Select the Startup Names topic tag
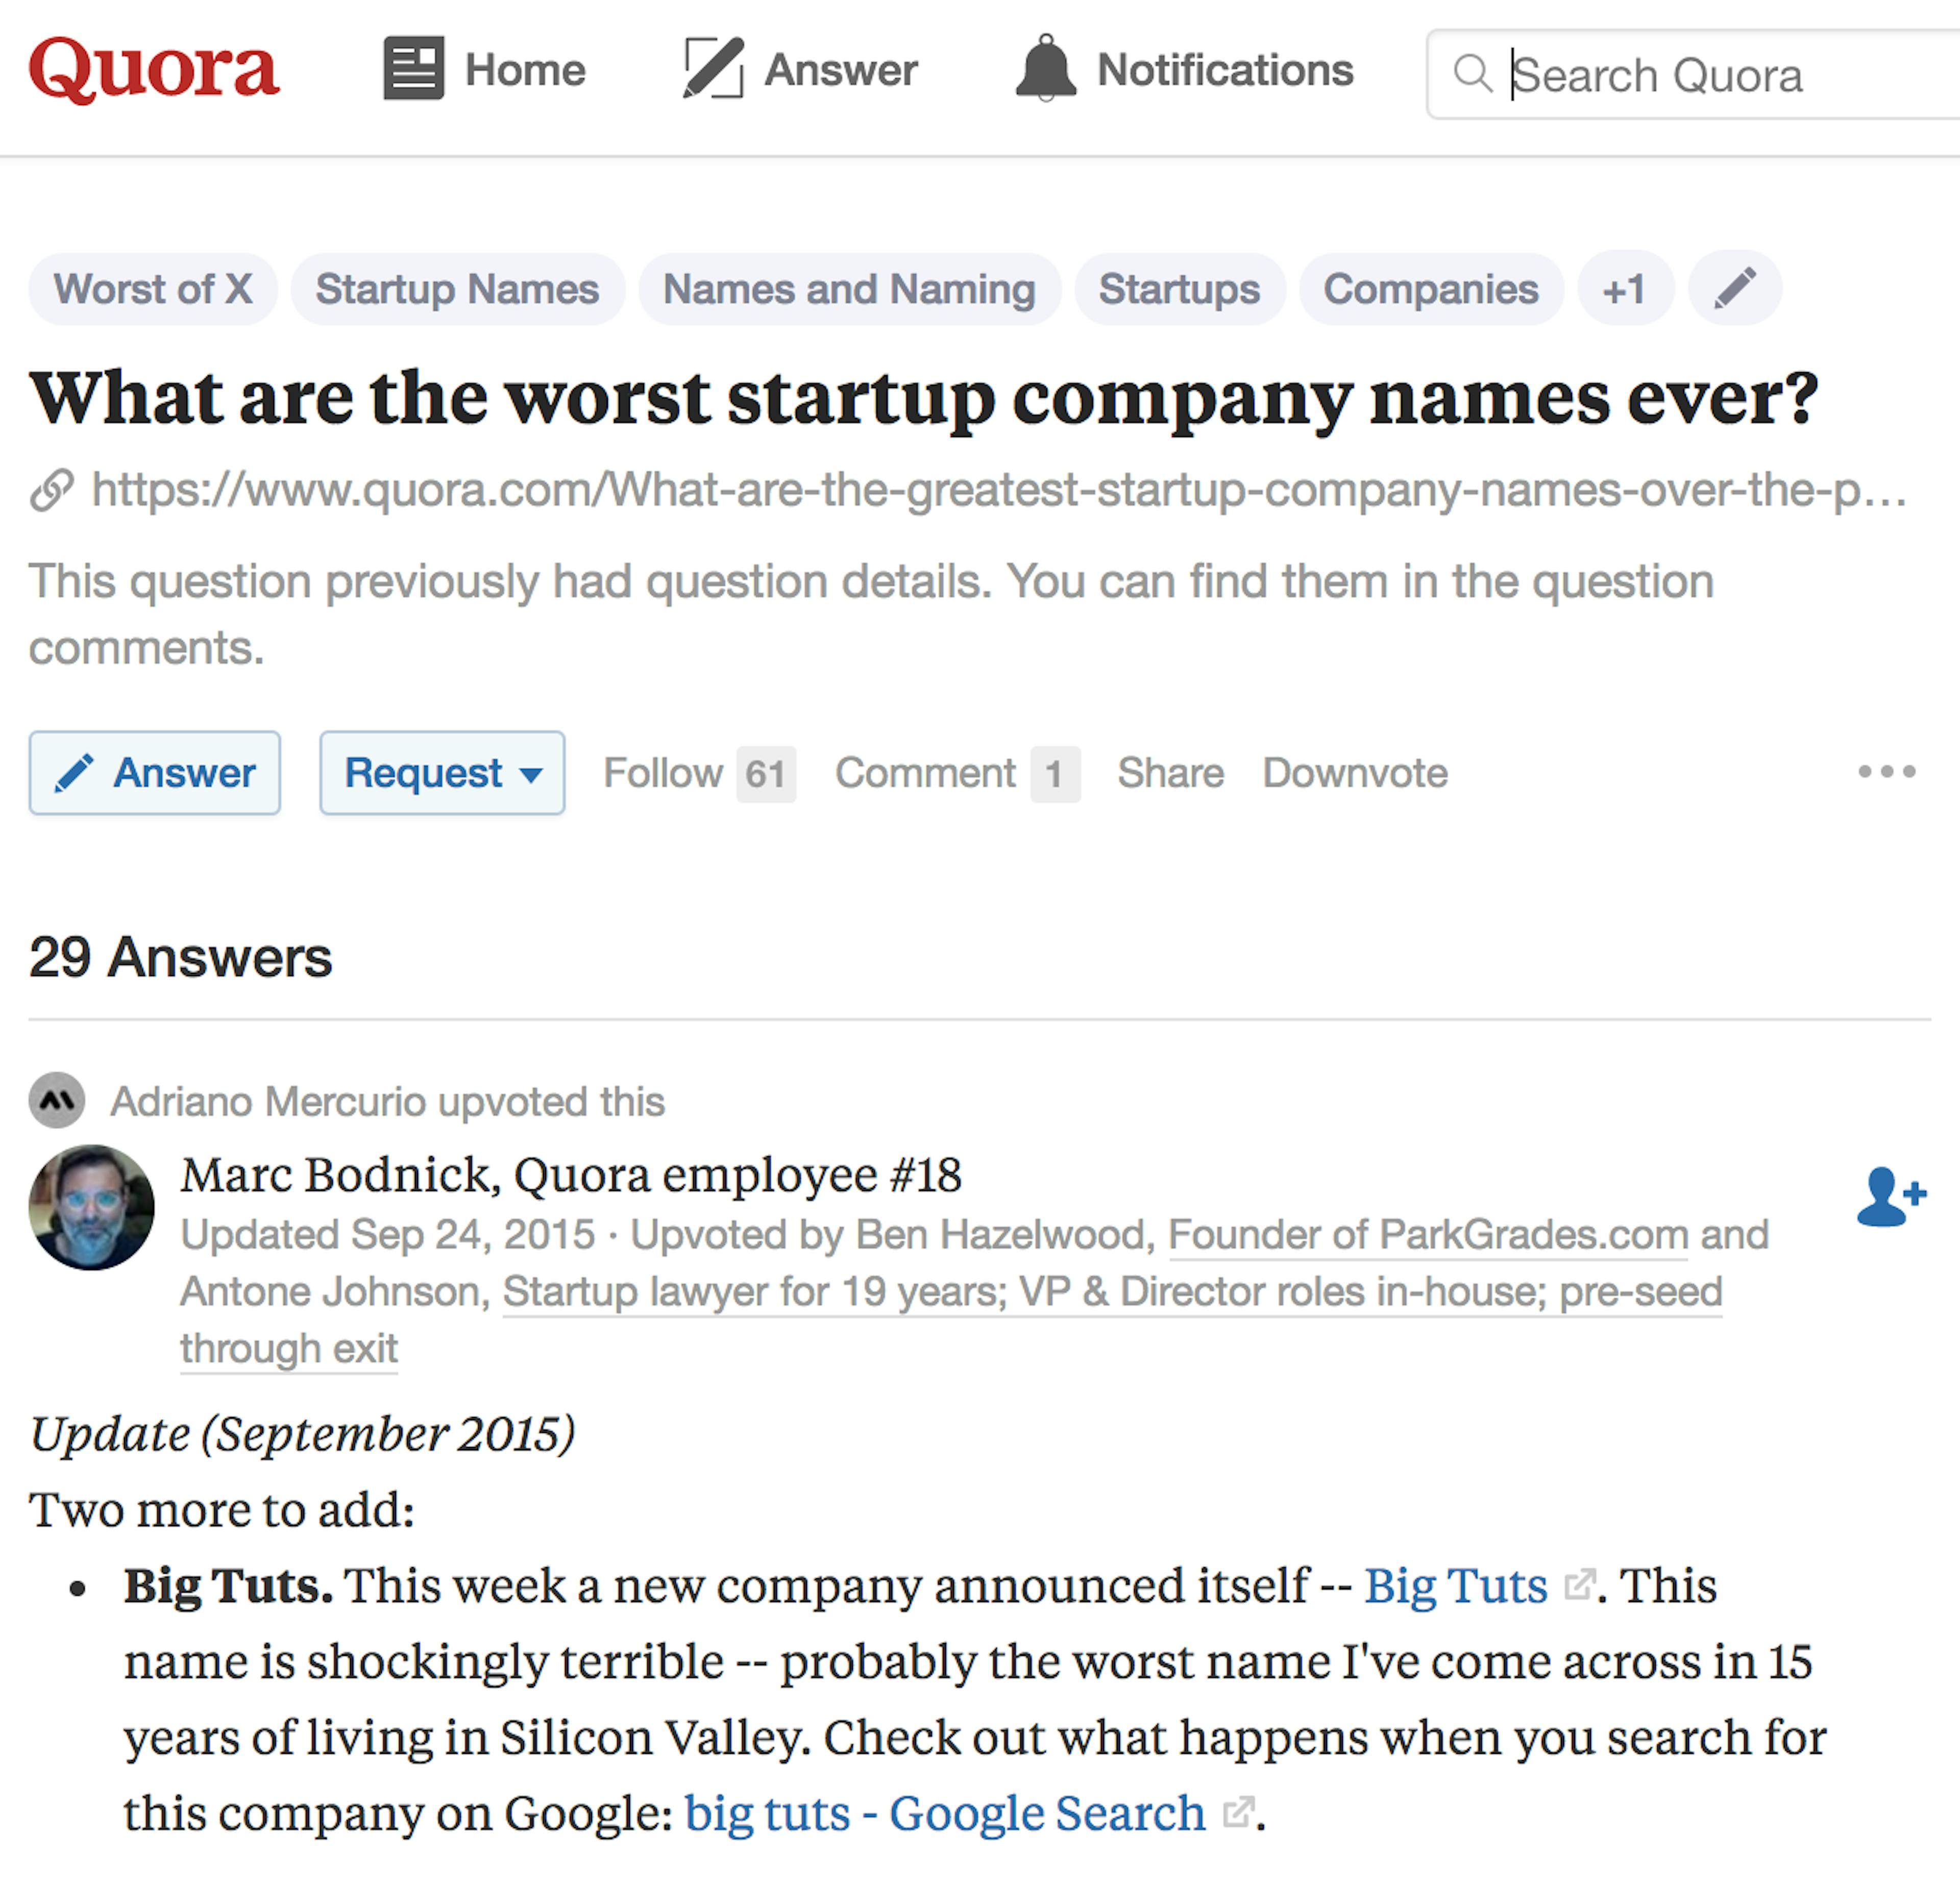Image resolution: width=1960 pixels, height=1881 pixels. point(458,289)
